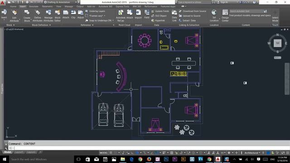Open the Drafting & Annotation workspace dropdown
This screenshot has width=290, height=163.
click(60, 2)
